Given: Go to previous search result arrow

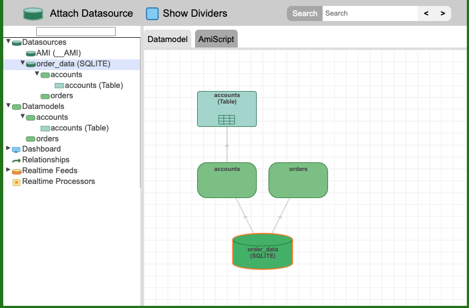Looking at the screenshot, I should coord(426,13).
